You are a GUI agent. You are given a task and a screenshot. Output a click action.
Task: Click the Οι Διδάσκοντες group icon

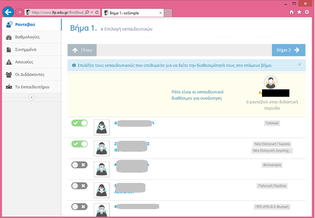[9, 75]
